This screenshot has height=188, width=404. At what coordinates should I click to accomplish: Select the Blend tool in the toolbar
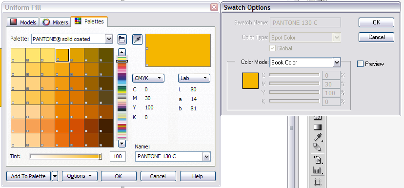tap(318, 147)
